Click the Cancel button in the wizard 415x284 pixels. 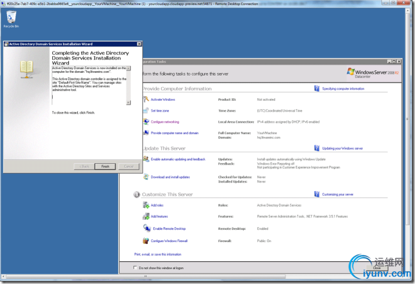129,167
